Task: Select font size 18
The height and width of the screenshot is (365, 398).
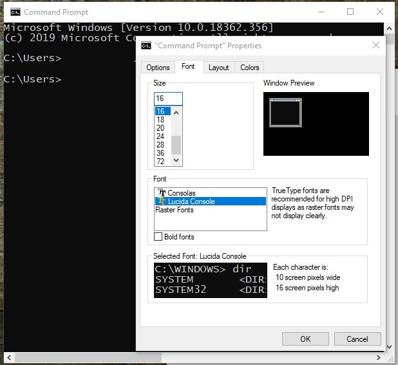Action: (x=162, y=120)
